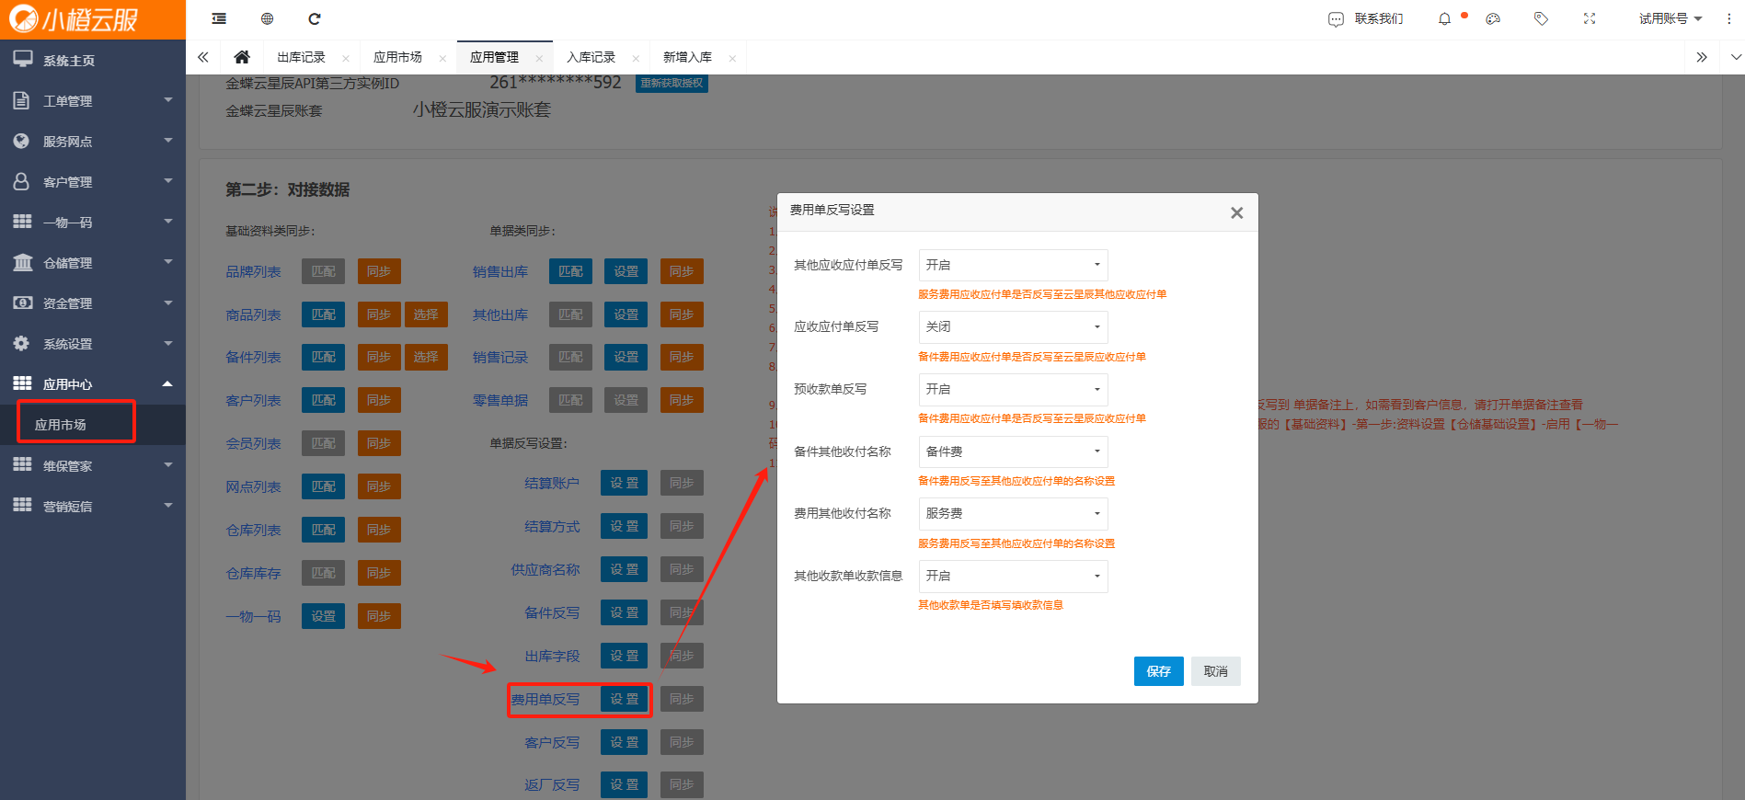Click 匹配 for 网点列表

click(x=323, y=486)
